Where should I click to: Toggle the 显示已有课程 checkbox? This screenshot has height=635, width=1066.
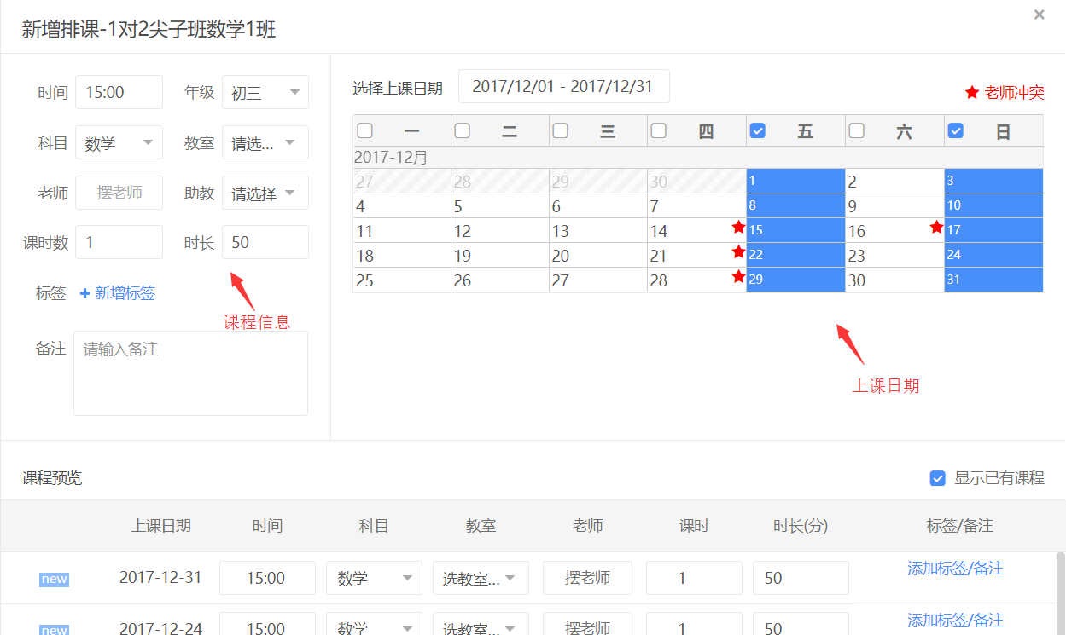coord(938,478)
